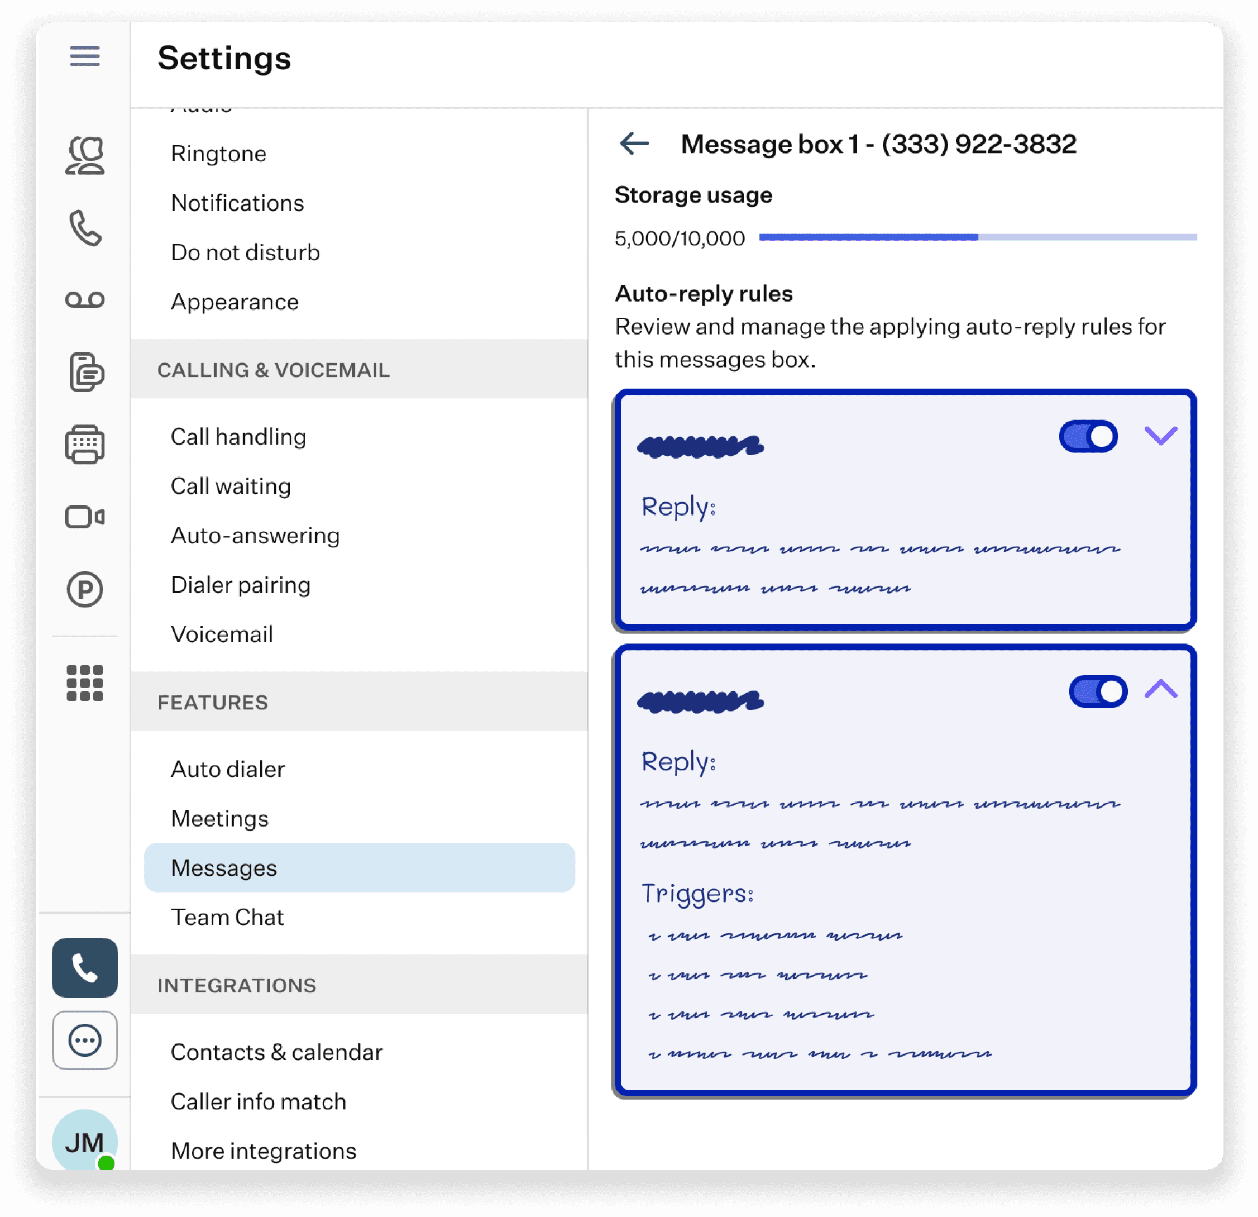Open Appearance settings
1258x1217 pixels.
click(235, 302)
